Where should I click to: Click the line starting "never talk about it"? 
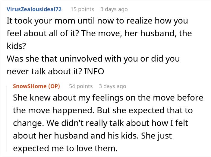[x=55, y=71]
